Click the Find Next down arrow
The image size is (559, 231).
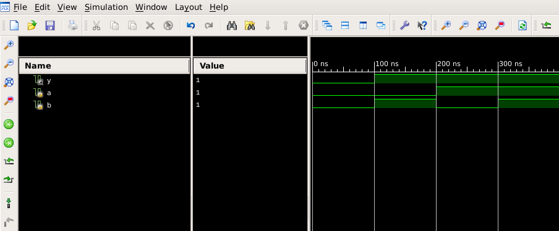coord(268,25)
